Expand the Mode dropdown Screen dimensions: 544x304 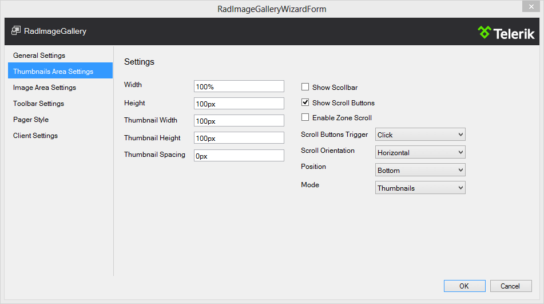click(420, 188)
